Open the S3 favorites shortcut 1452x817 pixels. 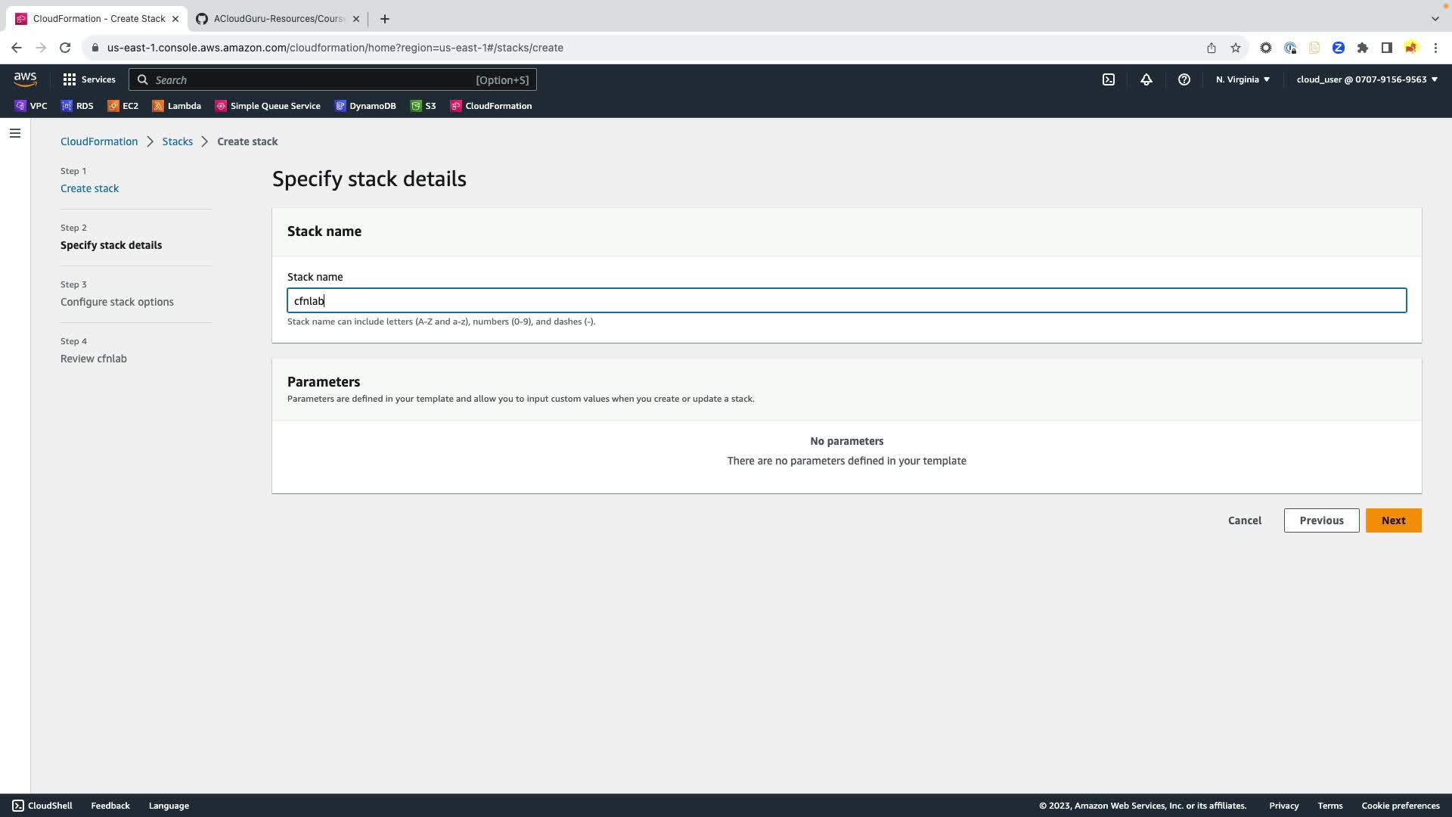coord(423,106)
